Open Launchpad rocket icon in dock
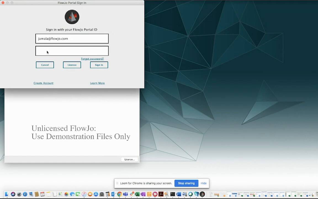This screenshot has width=318, height=199. (19, 194)
